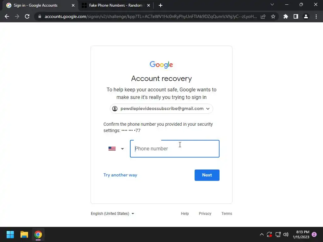Open the notification badge showing 2

(x=314, y=234)
